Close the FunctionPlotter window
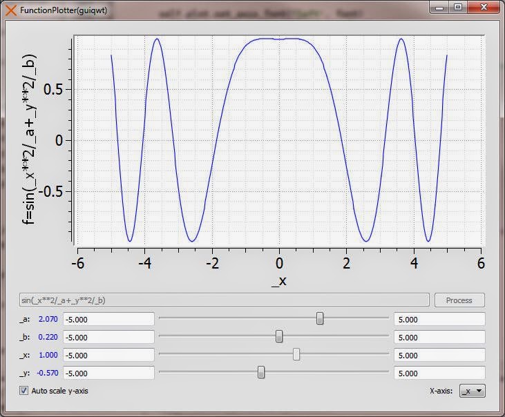Image resolution: width=505 pixels, height=417 pixels. click(484, 8)
